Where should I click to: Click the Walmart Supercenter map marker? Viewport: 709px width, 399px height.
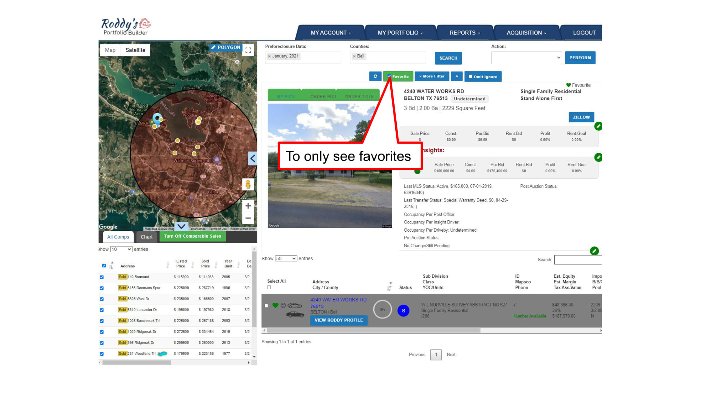217,159
